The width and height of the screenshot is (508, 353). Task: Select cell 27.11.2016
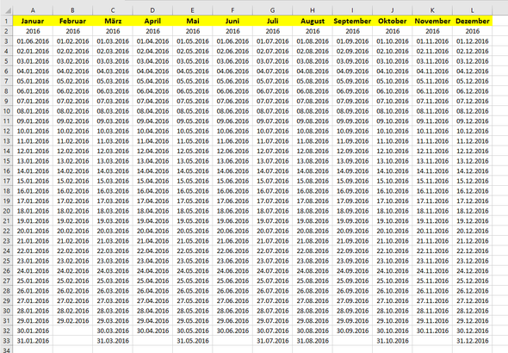click(432, 300)
